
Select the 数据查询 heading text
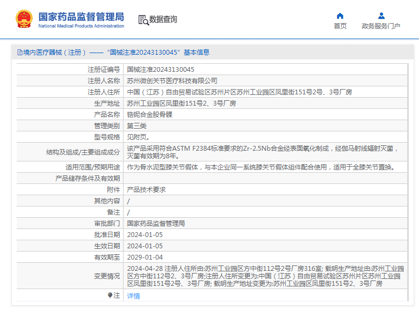(x=163, y=20)
